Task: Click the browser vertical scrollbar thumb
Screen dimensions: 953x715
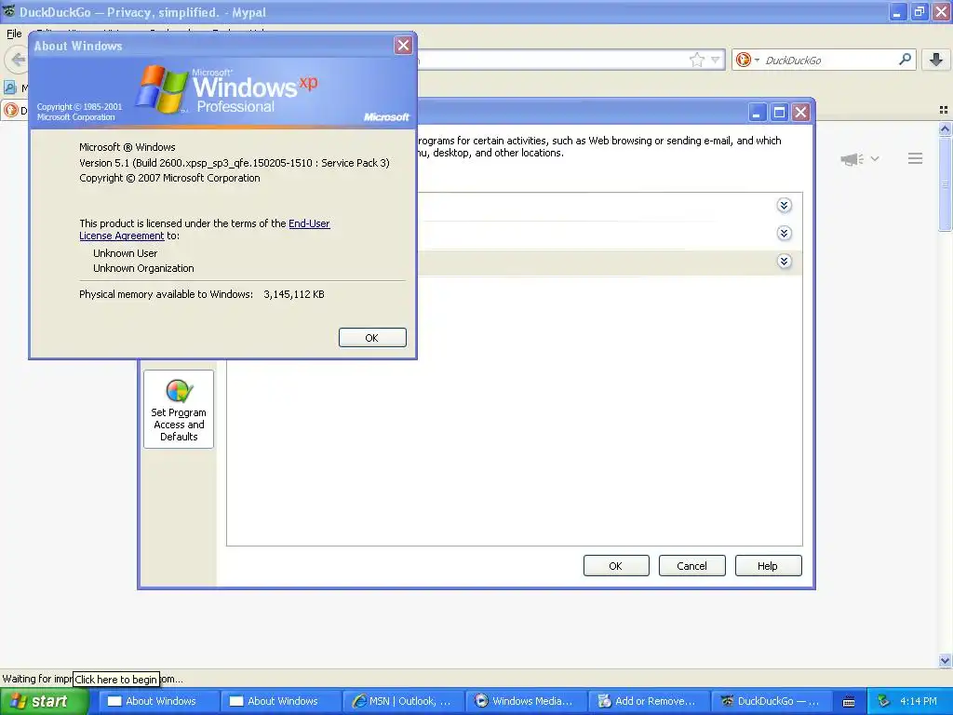Action: click(x=945, y=183)
